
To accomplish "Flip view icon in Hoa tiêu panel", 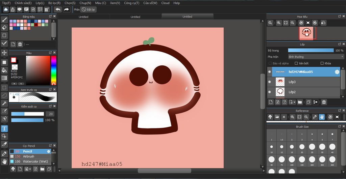I will 323,23.
